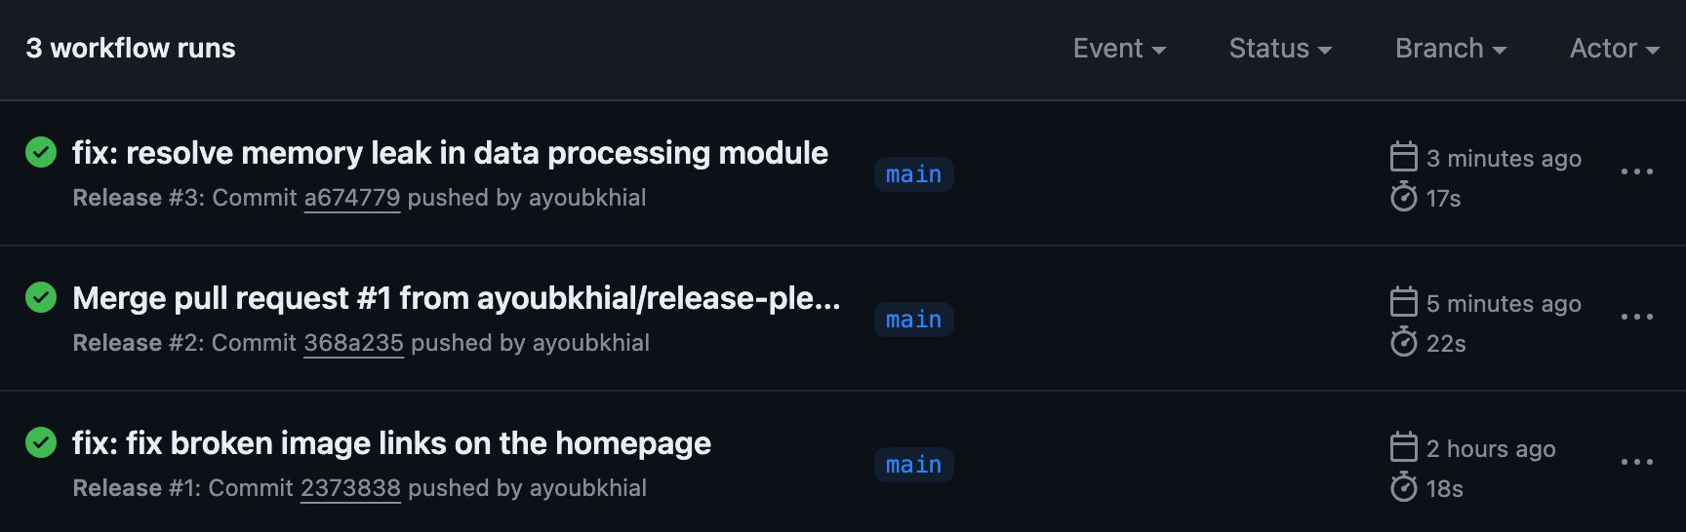Click stopwatch icon beside 17s duration
The width and height of the screenshot is (1686, 532).
point(1403,197)
